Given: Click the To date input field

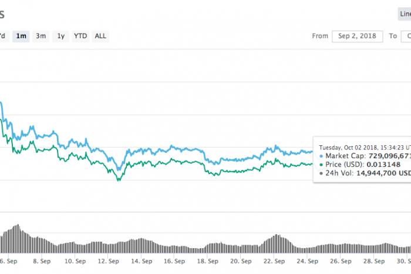Looking at the screenshot, I should click(406, 36).
